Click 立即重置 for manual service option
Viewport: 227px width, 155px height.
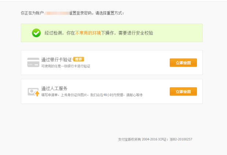(x=183, y=92)
